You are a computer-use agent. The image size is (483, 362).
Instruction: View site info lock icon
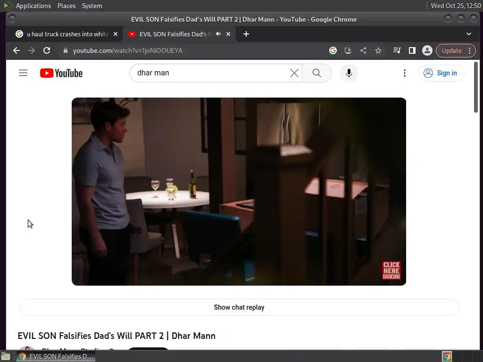pos(65,50)
